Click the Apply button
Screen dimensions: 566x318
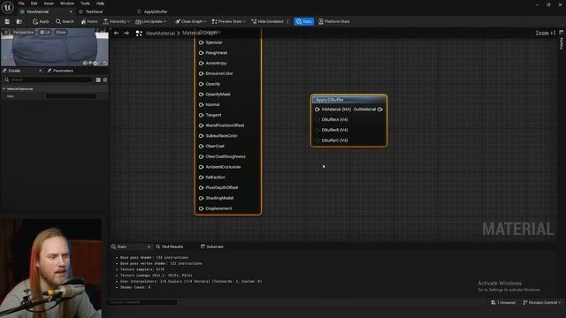41,21
